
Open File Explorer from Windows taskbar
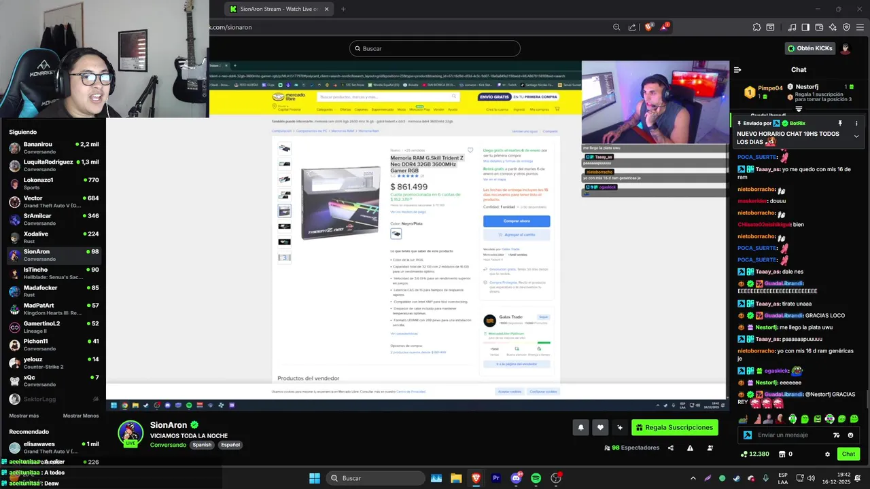point(456,478)
